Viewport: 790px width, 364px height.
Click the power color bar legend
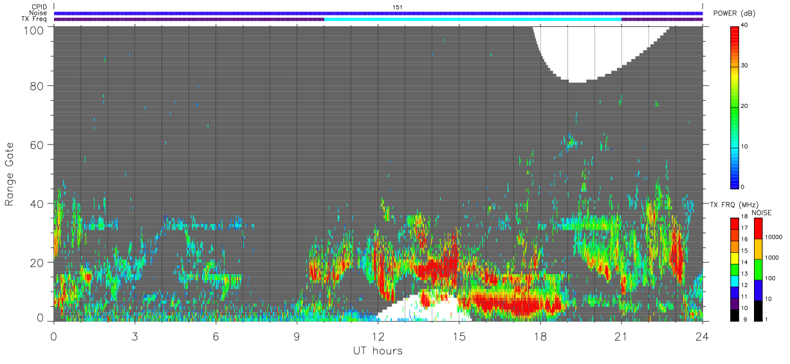tap(735, 107)
